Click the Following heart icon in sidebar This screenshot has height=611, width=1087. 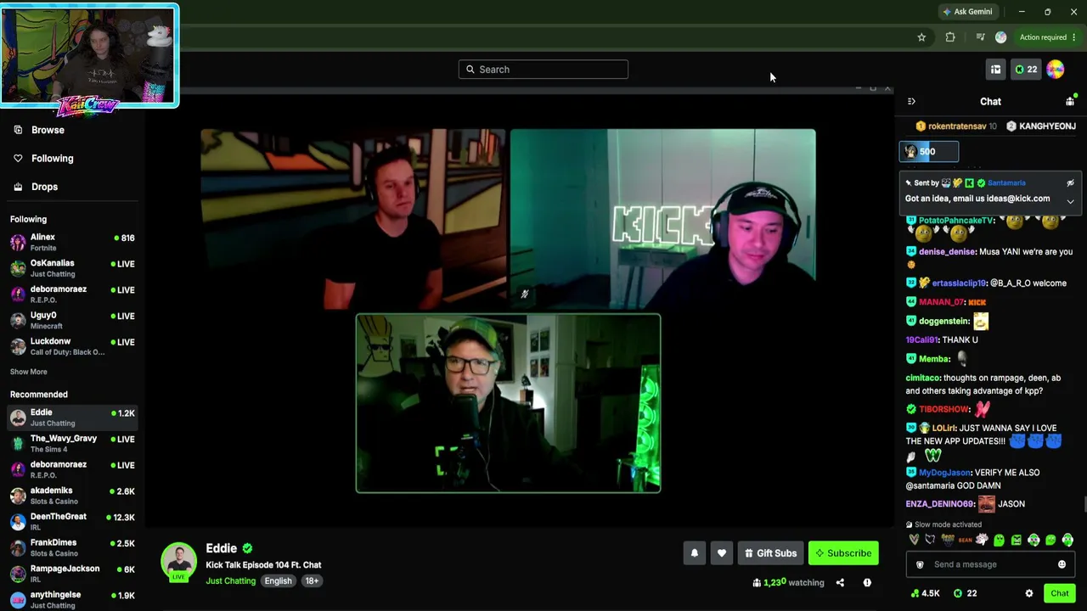click(18, 158)
